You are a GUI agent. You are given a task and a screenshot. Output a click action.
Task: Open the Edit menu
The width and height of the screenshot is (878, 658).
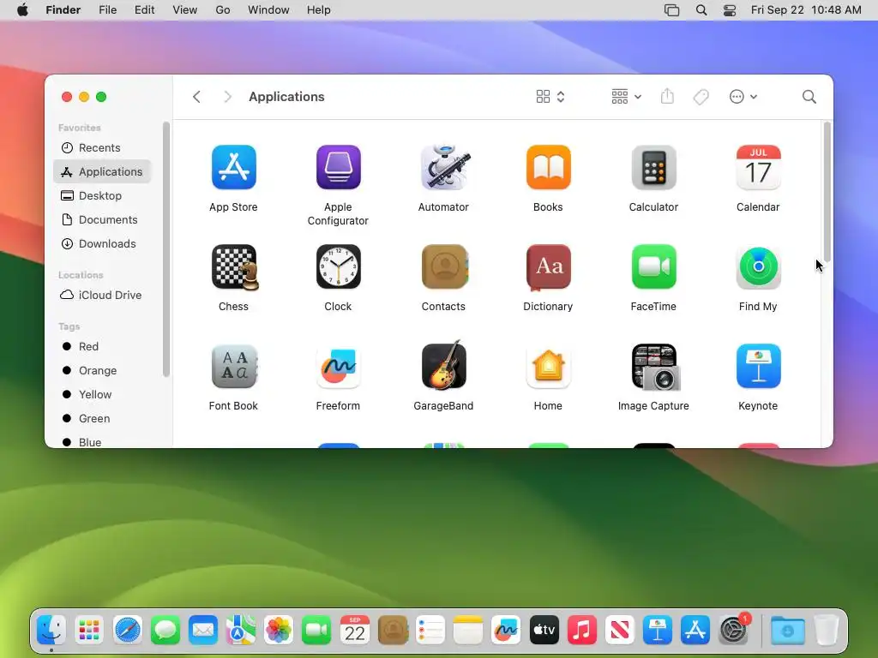[144, 10]
